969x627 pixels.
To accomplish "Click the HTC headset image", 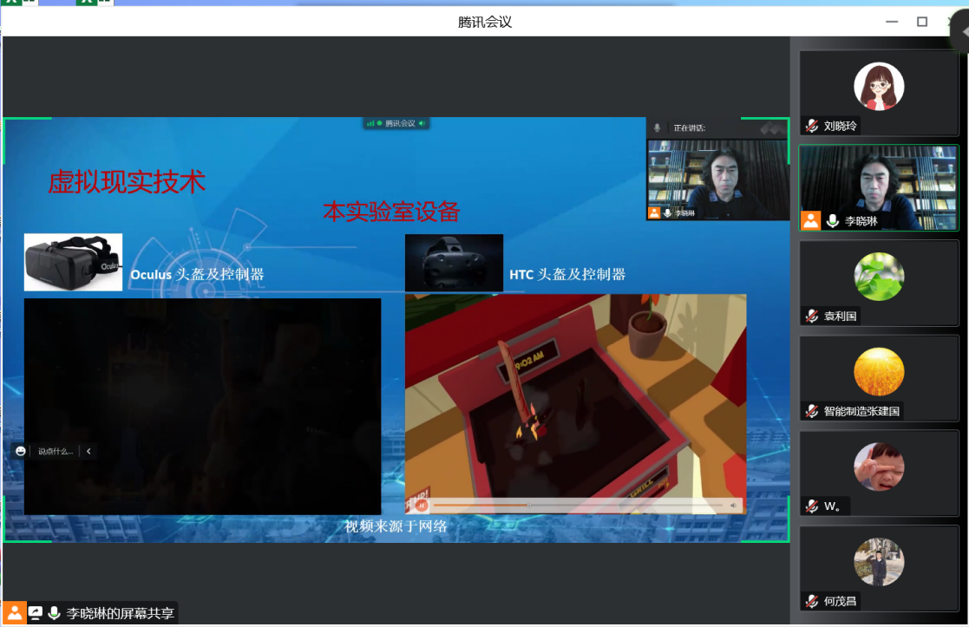I will coord(455,263).
